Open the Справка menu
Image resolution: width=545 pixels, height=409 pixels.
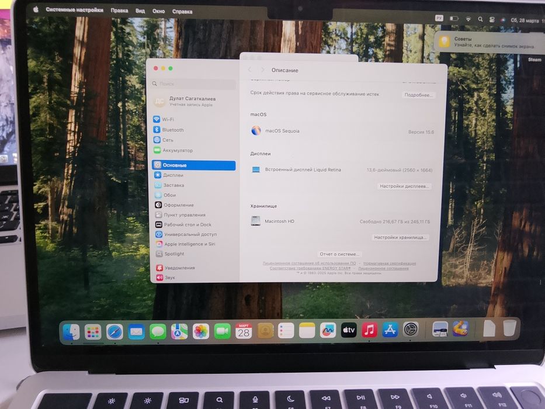coord(182,12)
